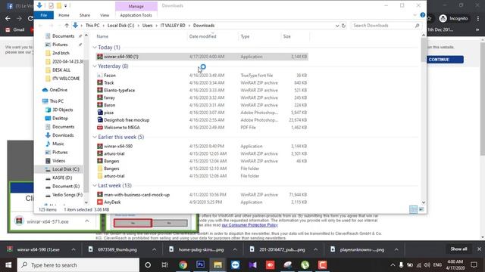
Task: Select the farray archive file
Action: point(109,97)
